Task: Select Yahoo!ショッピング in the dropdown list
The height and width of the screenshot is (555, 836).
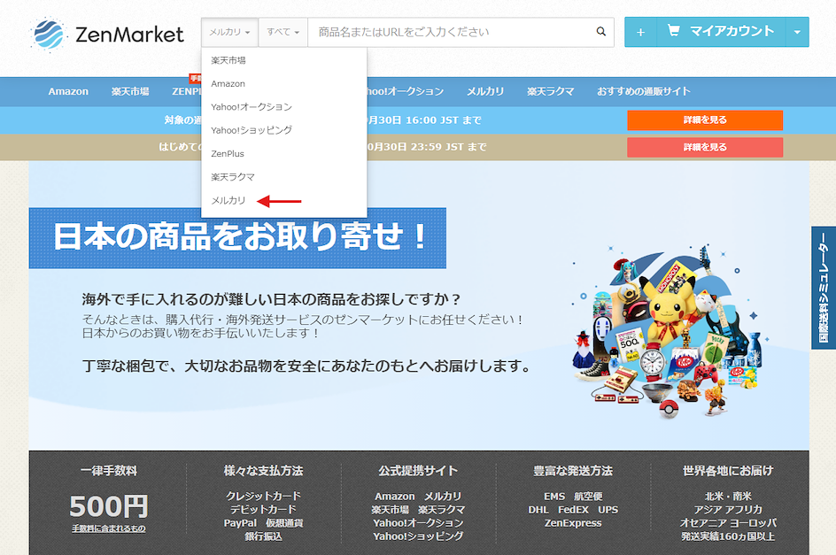Action: 283,130
